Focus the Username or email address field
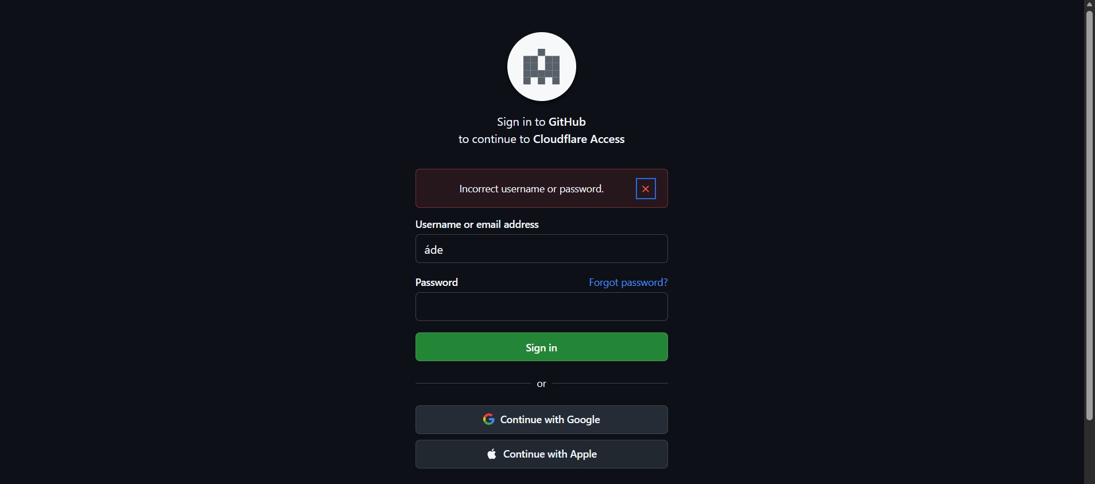The height and width of the screenshot is (484, 1095). click(x=541, y=249)
